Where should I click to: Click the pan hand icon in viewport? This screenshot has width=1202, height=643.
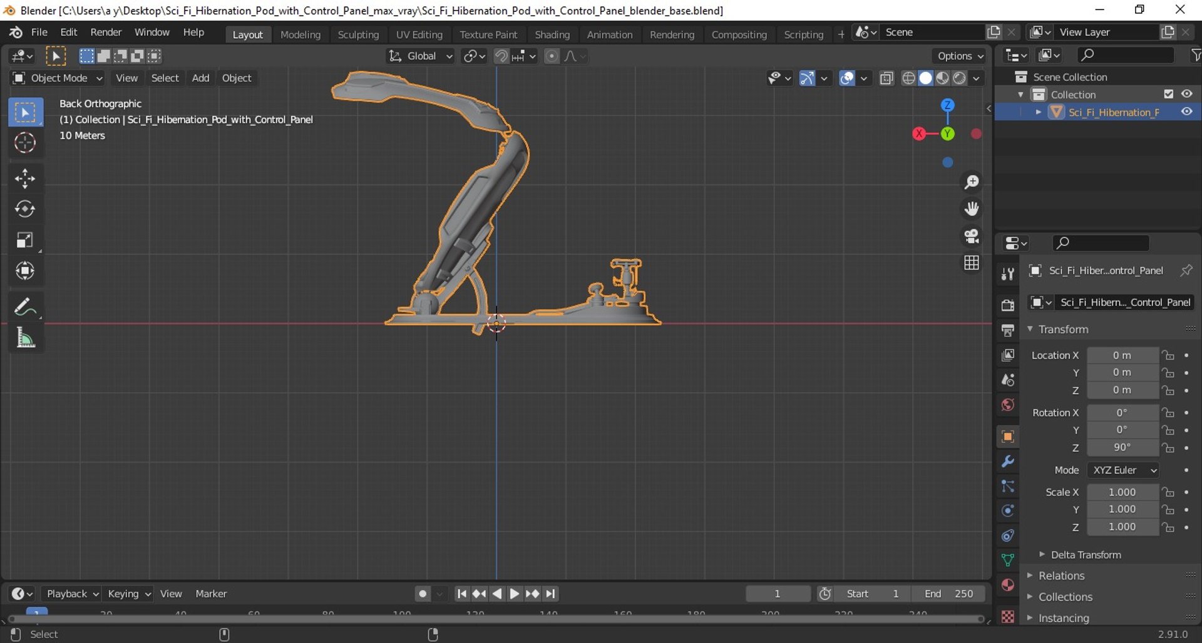972,209
